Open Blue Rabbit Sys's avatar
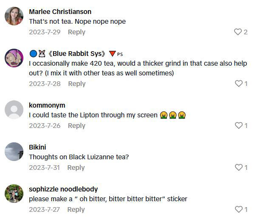The width and height of the screenshot is (257, 219). [x=14, y=58]
